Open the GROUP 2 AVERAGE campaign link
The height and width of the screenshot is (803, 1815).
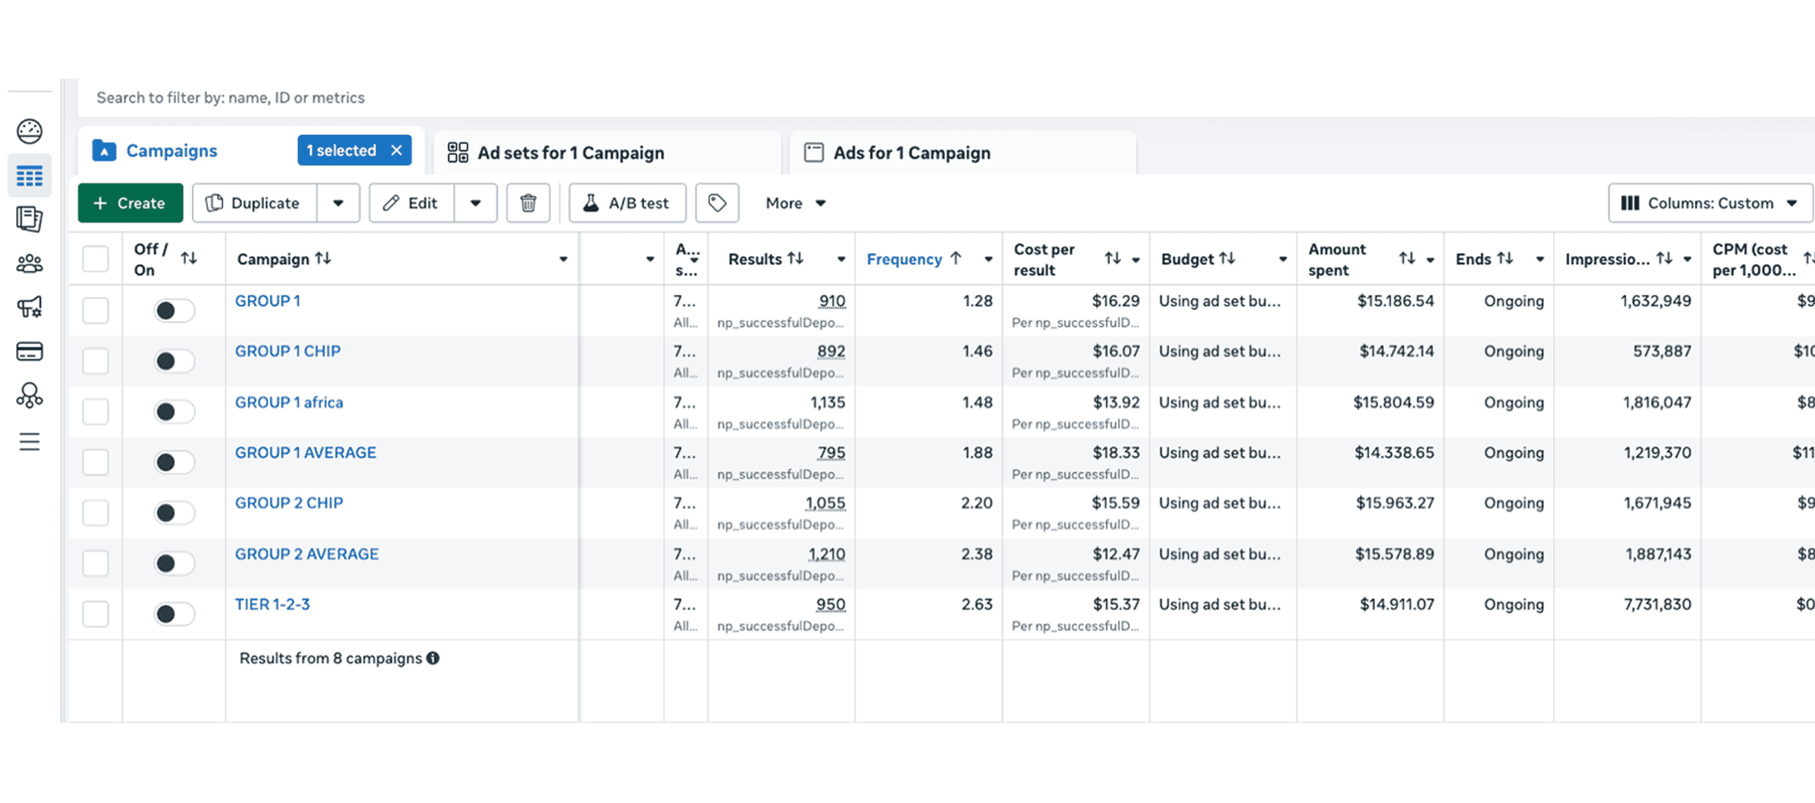(306, 554)
